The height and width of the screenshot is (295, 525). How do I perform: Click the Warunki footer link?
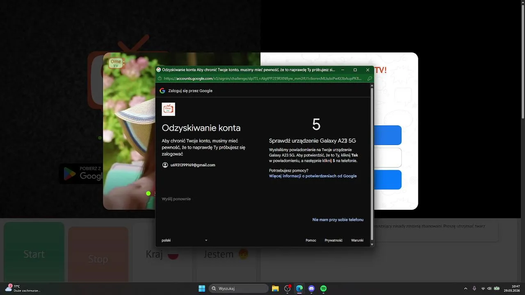coord(357,241)
